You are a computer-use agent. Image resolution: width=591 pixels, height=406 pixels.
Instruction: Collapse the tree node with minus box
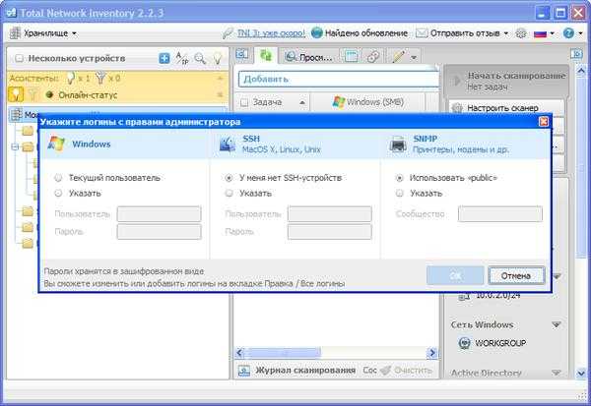pos(15,146)
